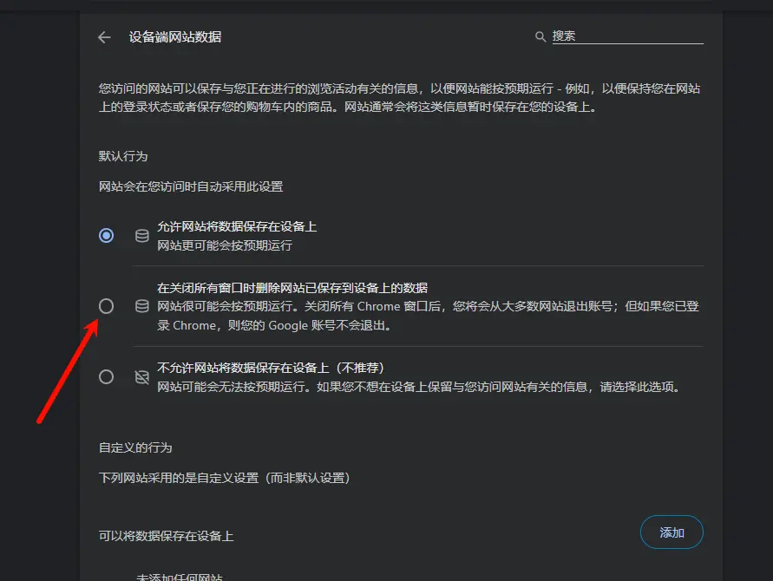
Task: Select 不允许网站将数据保存在设备上 radio button
Action: coord(106,377)
